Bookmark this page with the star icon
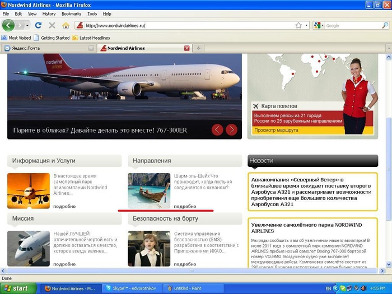Screen dimensions: 392x294 [x=298, y=26]
